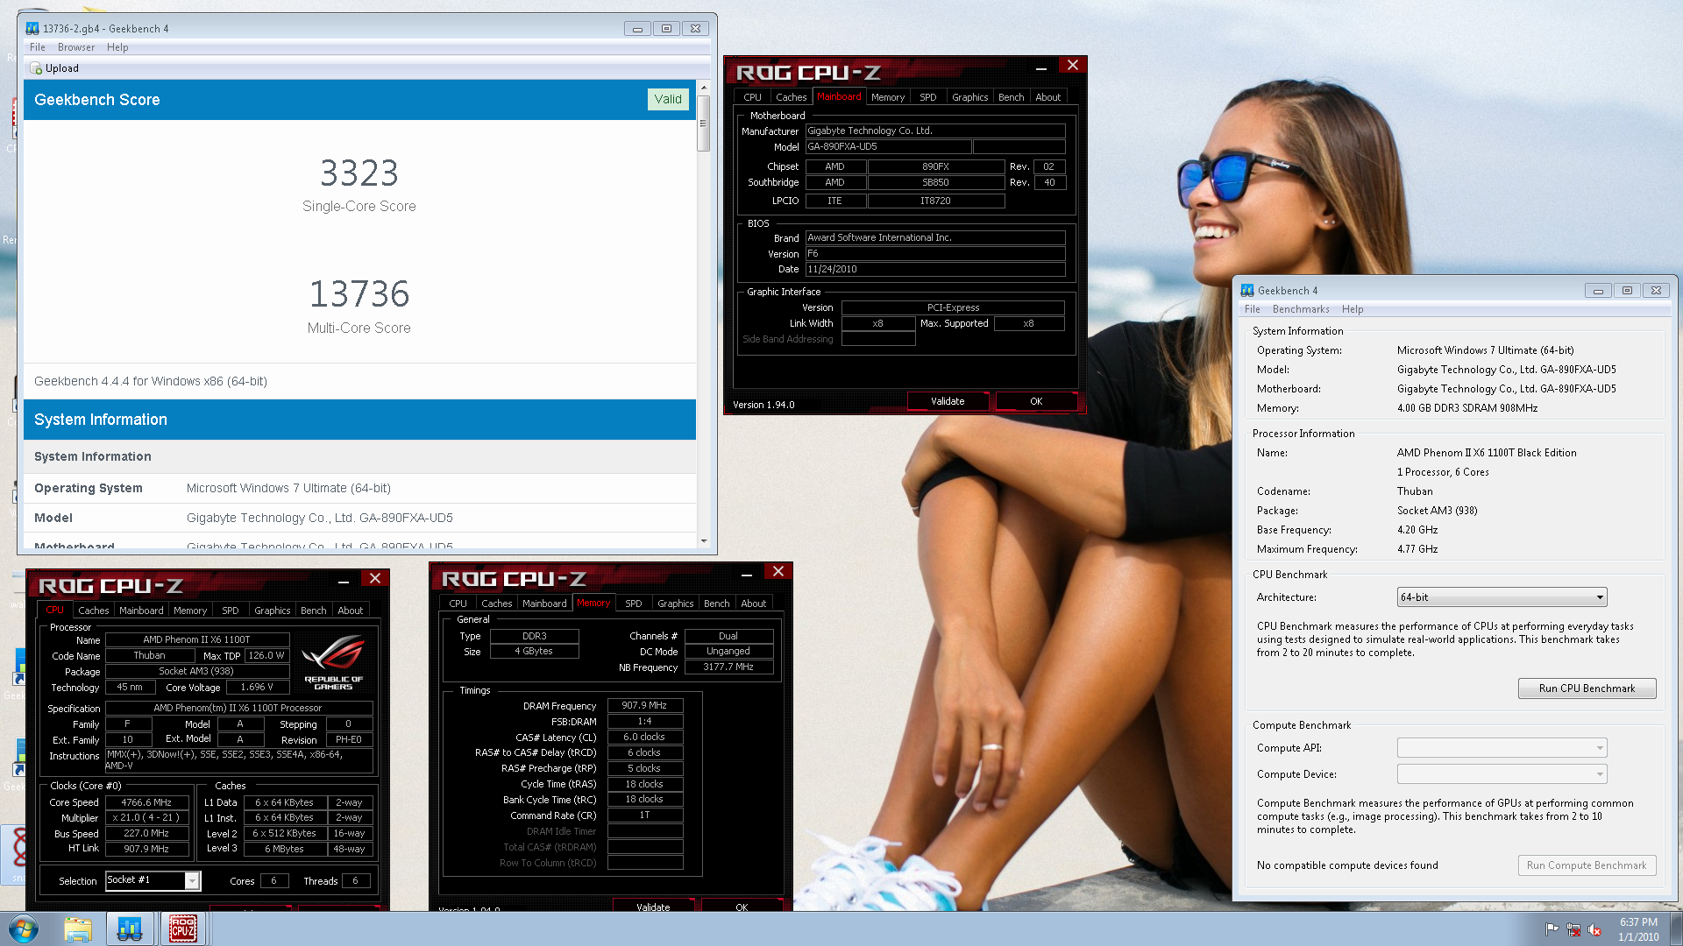Click Show desktop strip at taskbar end

point(1676,928)
